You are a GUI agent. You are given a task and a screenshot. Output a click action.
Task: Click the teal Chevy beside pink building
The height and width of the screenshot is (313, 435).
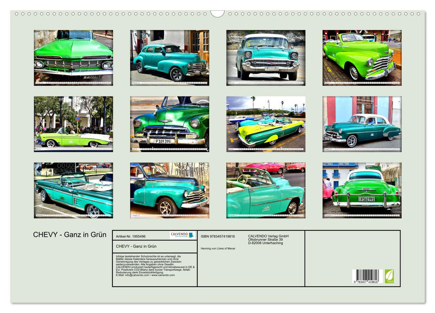(x=361, y=124)
